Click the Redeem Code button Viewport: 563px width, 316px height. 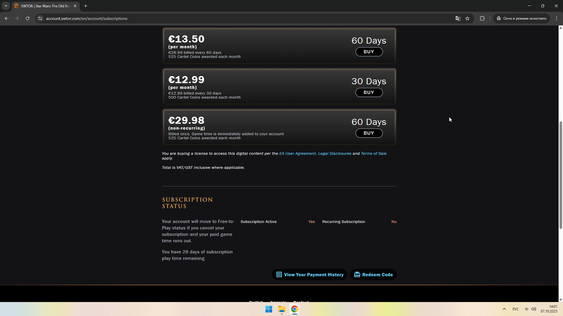click(373, 275)
